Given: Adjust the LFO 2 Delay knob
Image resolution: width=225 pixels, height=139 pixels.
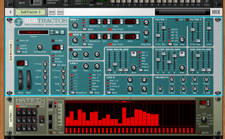Looking at the screenshot, I should pos(144,89).
